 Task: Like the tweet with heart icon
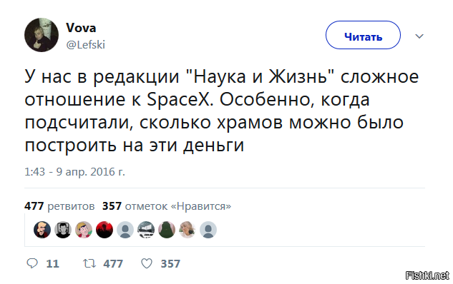[x=147, y=263]
